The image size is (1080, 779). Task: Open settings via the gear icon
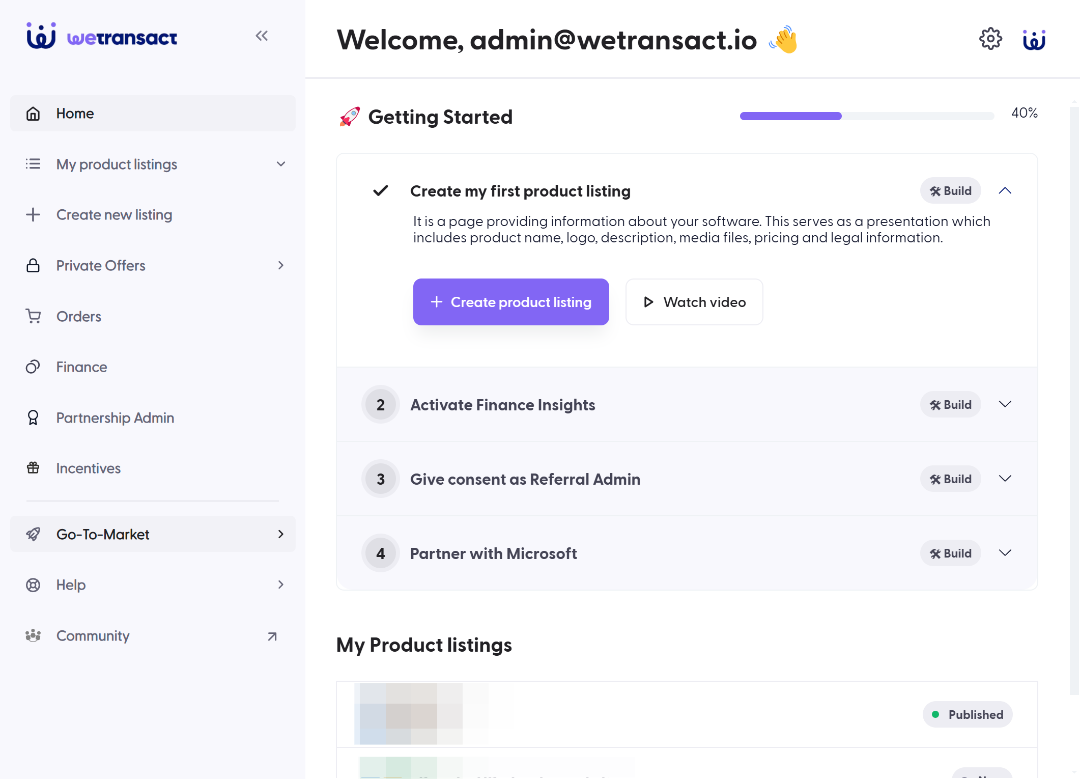coord(990,39)
